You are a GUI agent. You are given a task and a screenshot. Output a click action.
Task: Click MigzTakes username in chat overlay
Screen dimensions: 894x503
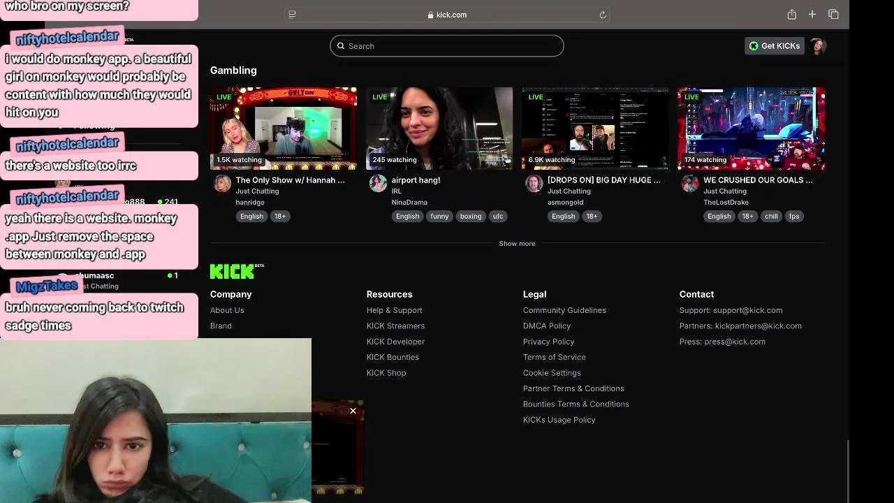[47, 286]
